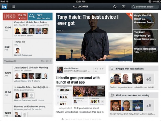Tap the Wi-Fi status icon
Image resolution: width=161 pixels, height=121 pixels.
(7, 1)
